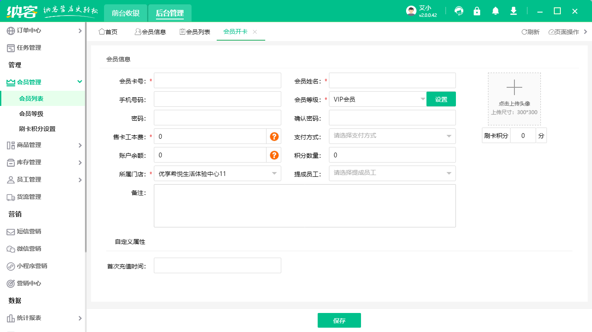The height and width of the screenshot is (332, 592).
Task: Click help icon beside 账户余额 field
Action: click(274, 155)
